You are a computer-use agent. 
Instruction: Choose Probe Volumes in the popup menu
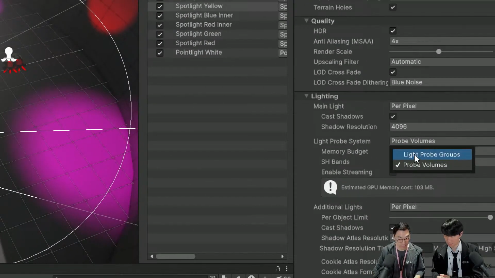(425, 165)
